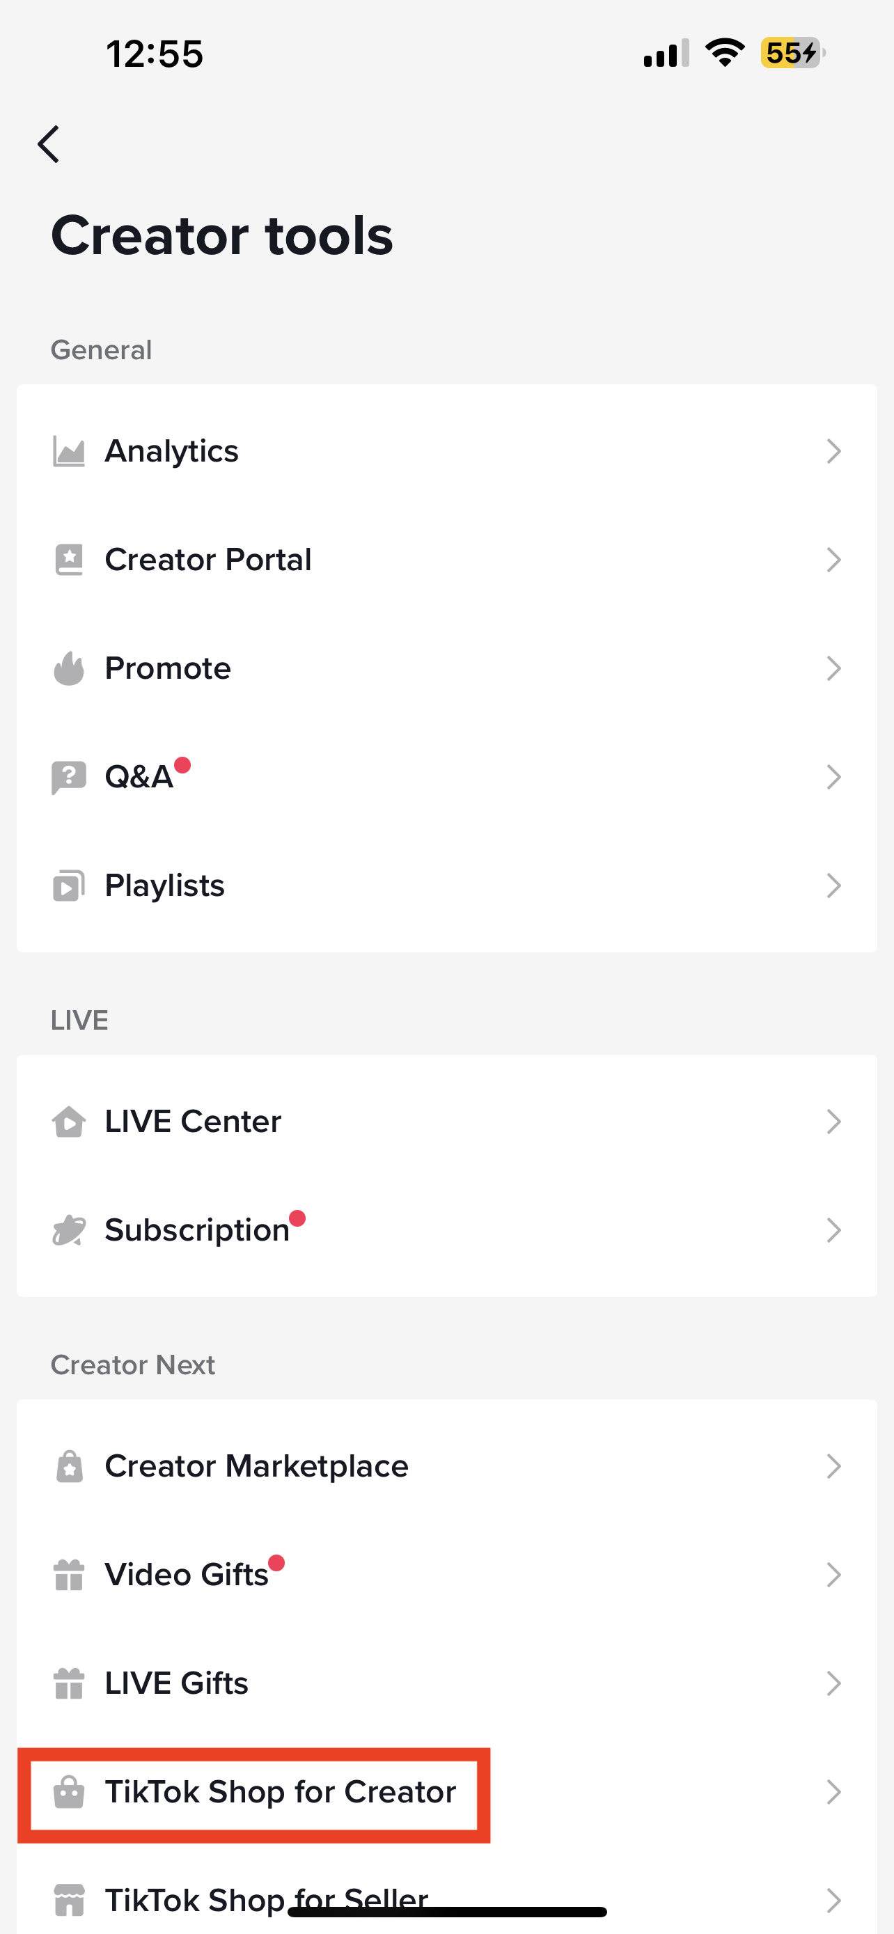The image size is (894, 1934).
Task: Expand Promote using its right chevron
Action: tap(833, 668)
